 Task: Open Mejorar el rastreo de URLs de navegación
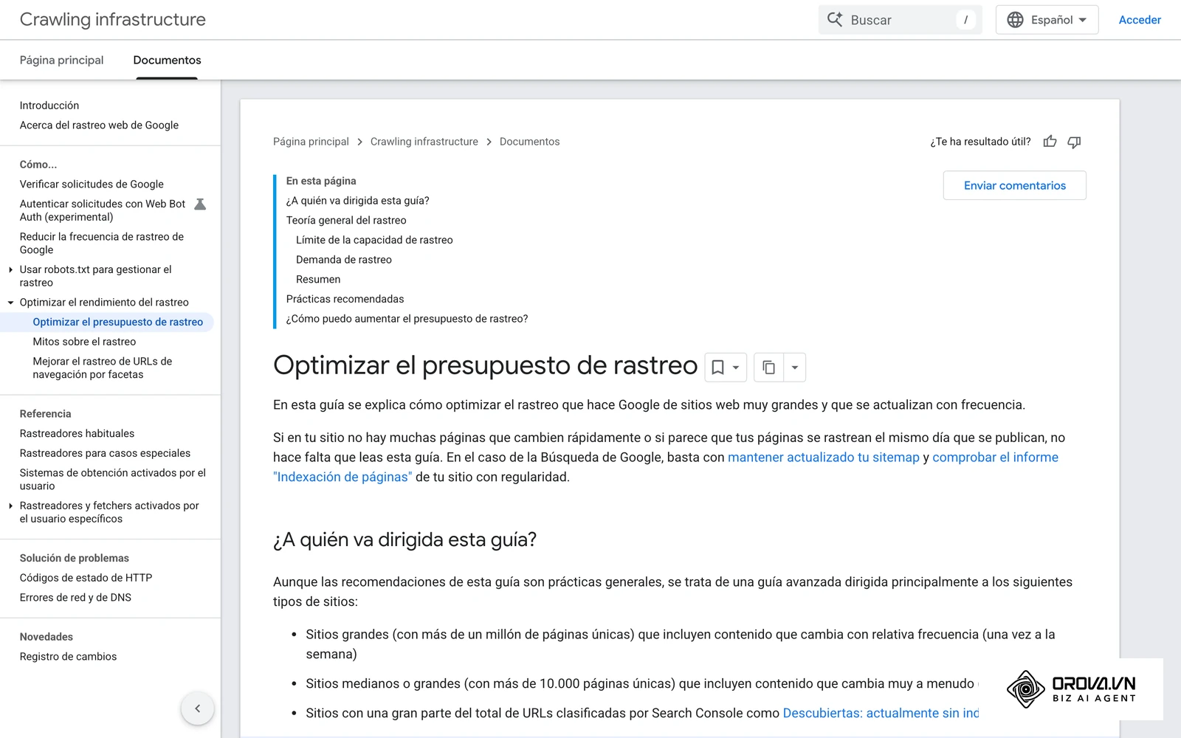[103, 368]
